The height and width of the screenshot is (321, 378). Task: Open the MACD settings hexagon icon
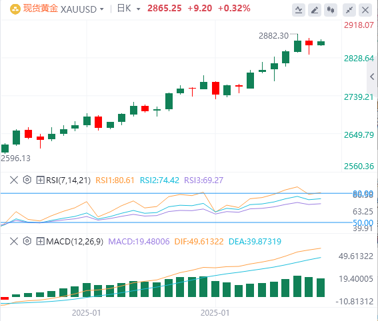point(27,241)
